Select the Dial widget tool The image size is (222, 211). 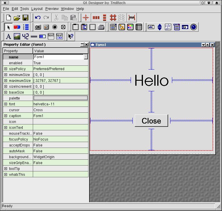point(194,27)
